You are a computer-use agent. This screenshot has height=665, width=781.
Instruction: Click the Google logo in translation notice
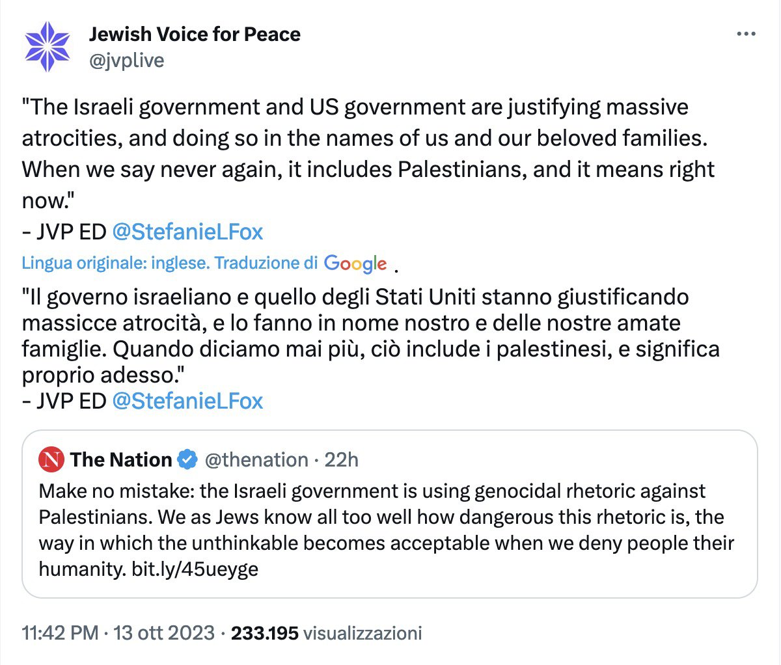pos(355,264)
